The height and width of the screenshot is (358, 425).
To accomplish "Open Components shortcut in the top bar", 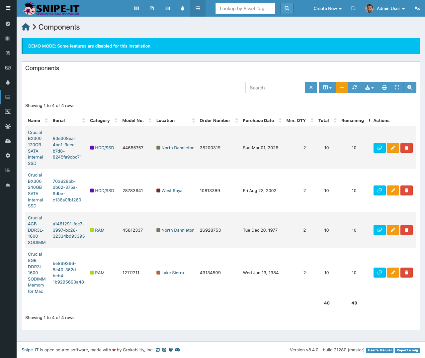I will 198,8.
